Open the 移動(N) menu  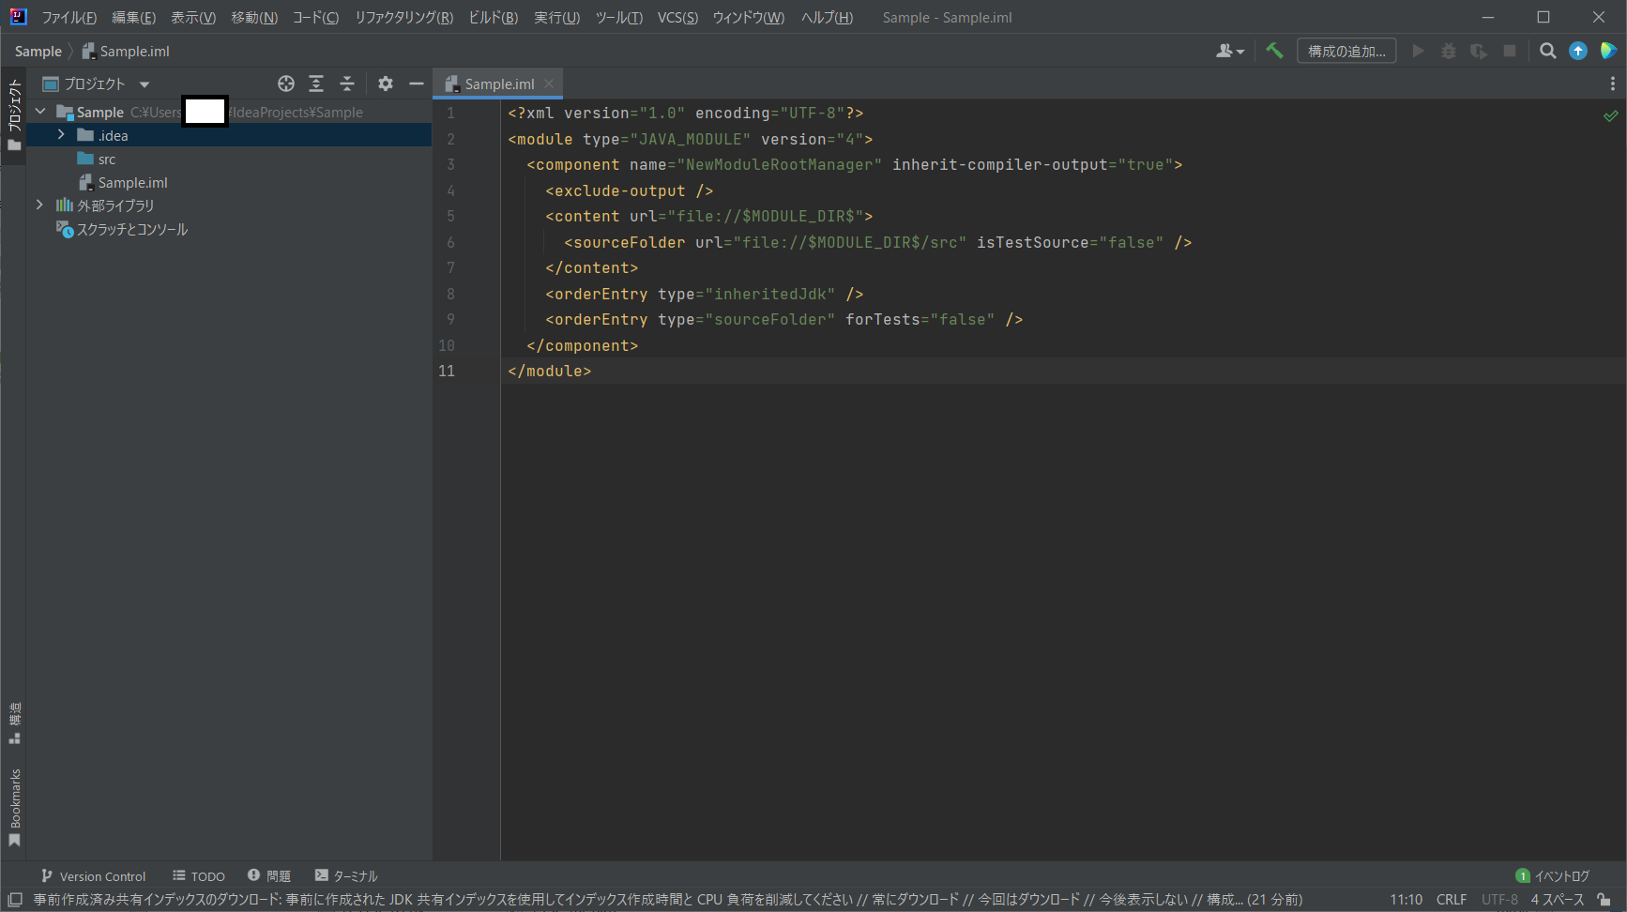(254, 17)
